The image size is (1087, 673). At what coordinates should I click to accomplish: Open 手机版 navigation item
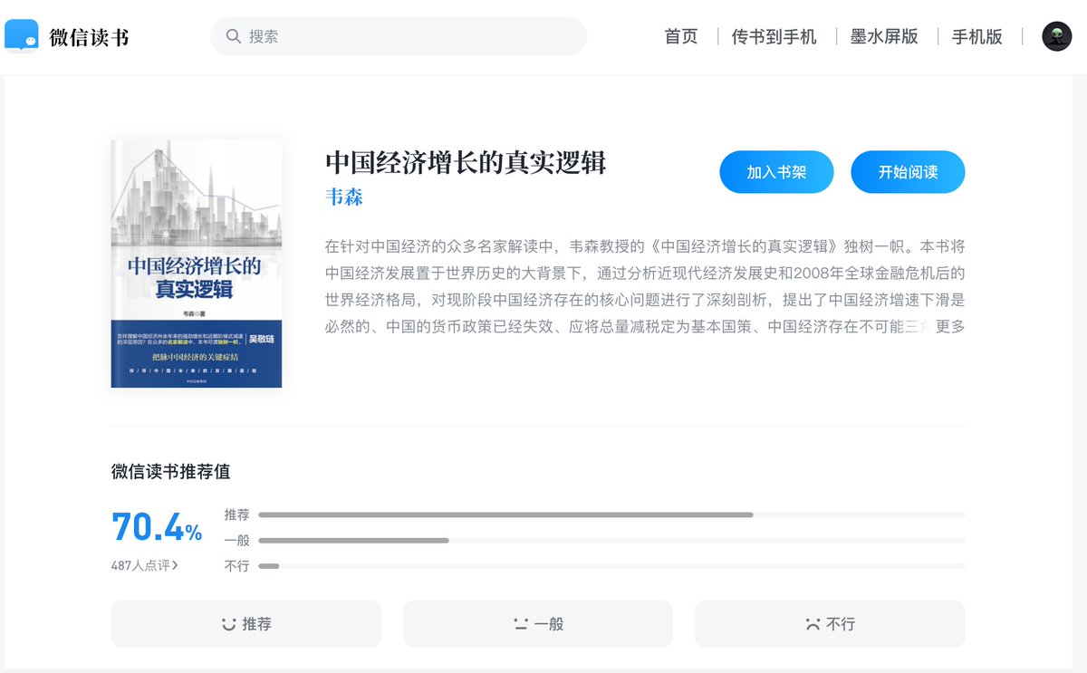pyautogui.click(x=977, y=36)
